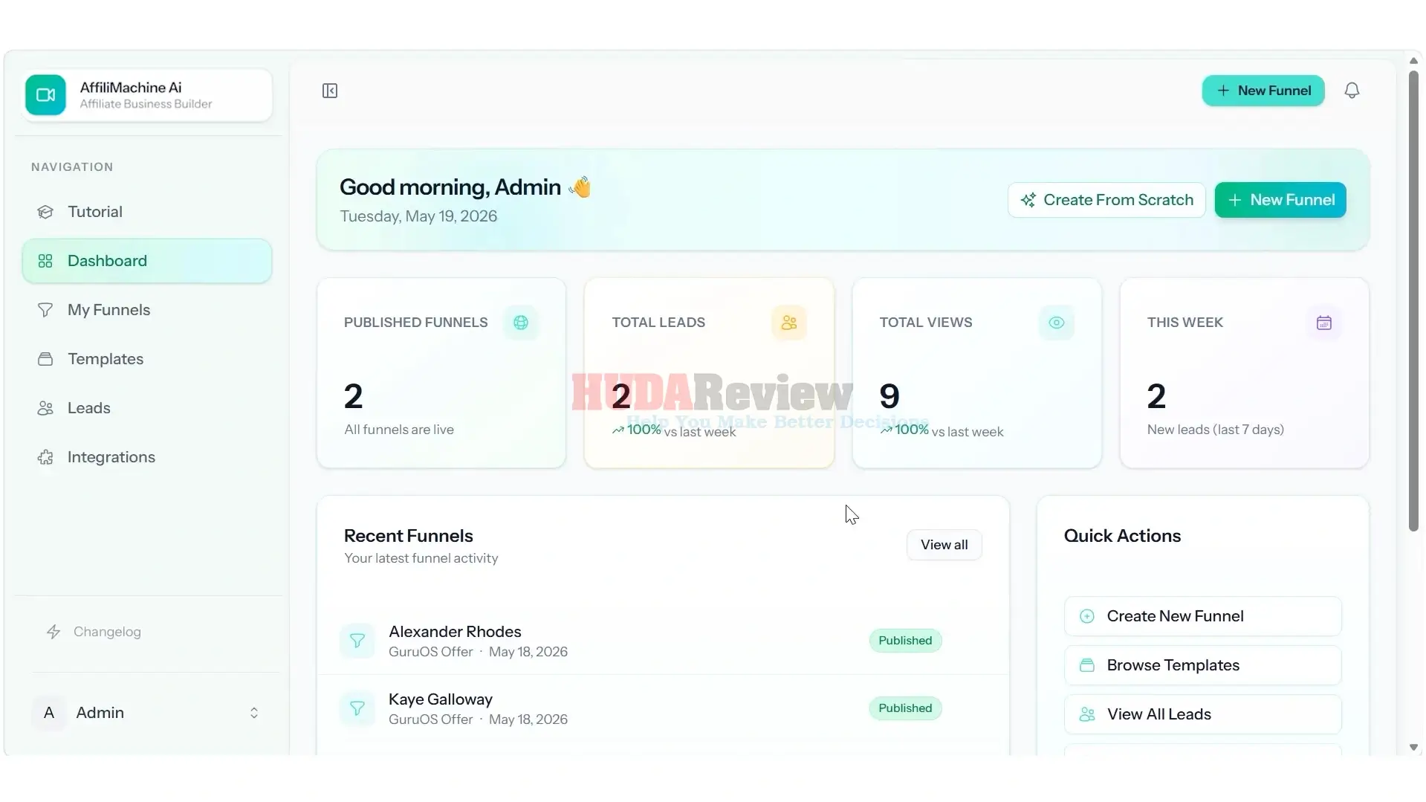Image resolution: width=1426 pixels, height=802 pixels.
Task: Click the Recent Funnels heading
Action: (409, 536)
